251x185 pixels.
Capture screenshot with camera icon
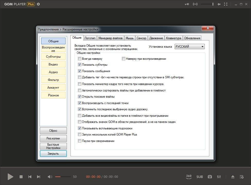(210, 177)
